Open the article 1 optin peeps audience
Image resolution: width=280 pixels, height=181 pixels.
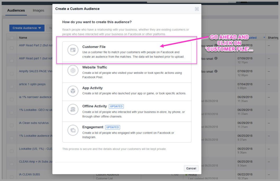click(x=32, y=84)
